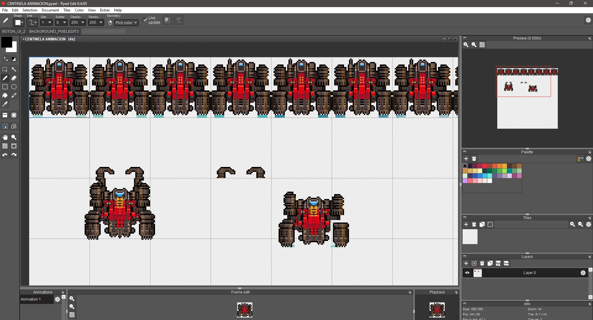Delete layer using Layers panel trash icon

click(482, 263)
